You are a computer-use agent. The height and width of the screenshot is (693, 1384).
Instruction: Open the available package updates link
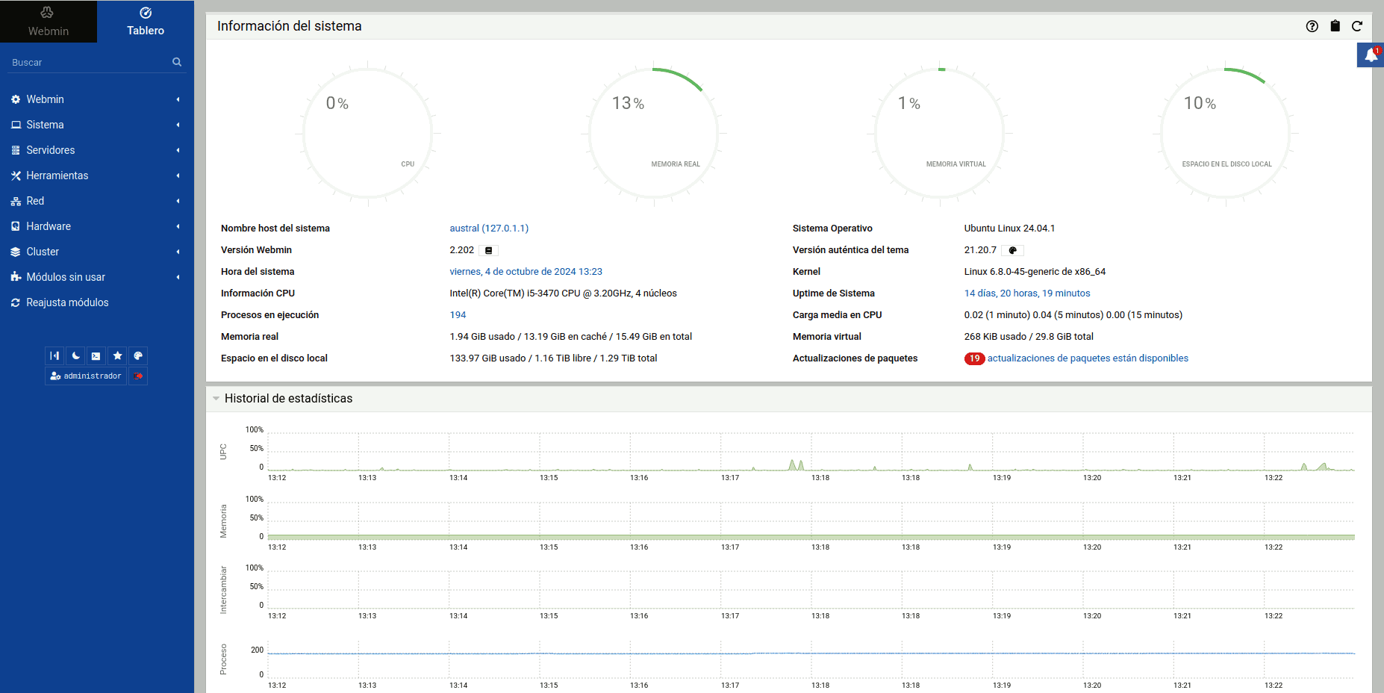1087,358
